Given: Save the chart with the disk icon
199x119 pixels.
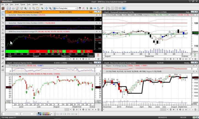Looking at the screenshot, I should [17, 8].
